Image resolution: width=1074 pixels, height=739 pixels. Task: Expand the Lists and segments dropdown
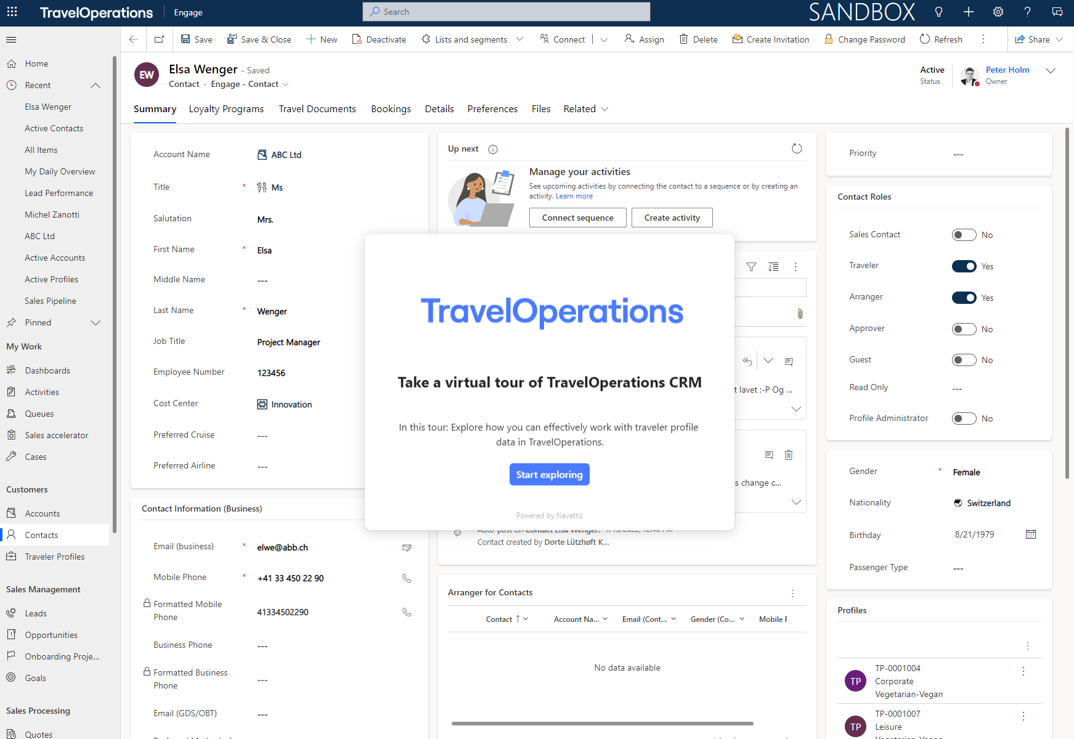click(521, 39)
